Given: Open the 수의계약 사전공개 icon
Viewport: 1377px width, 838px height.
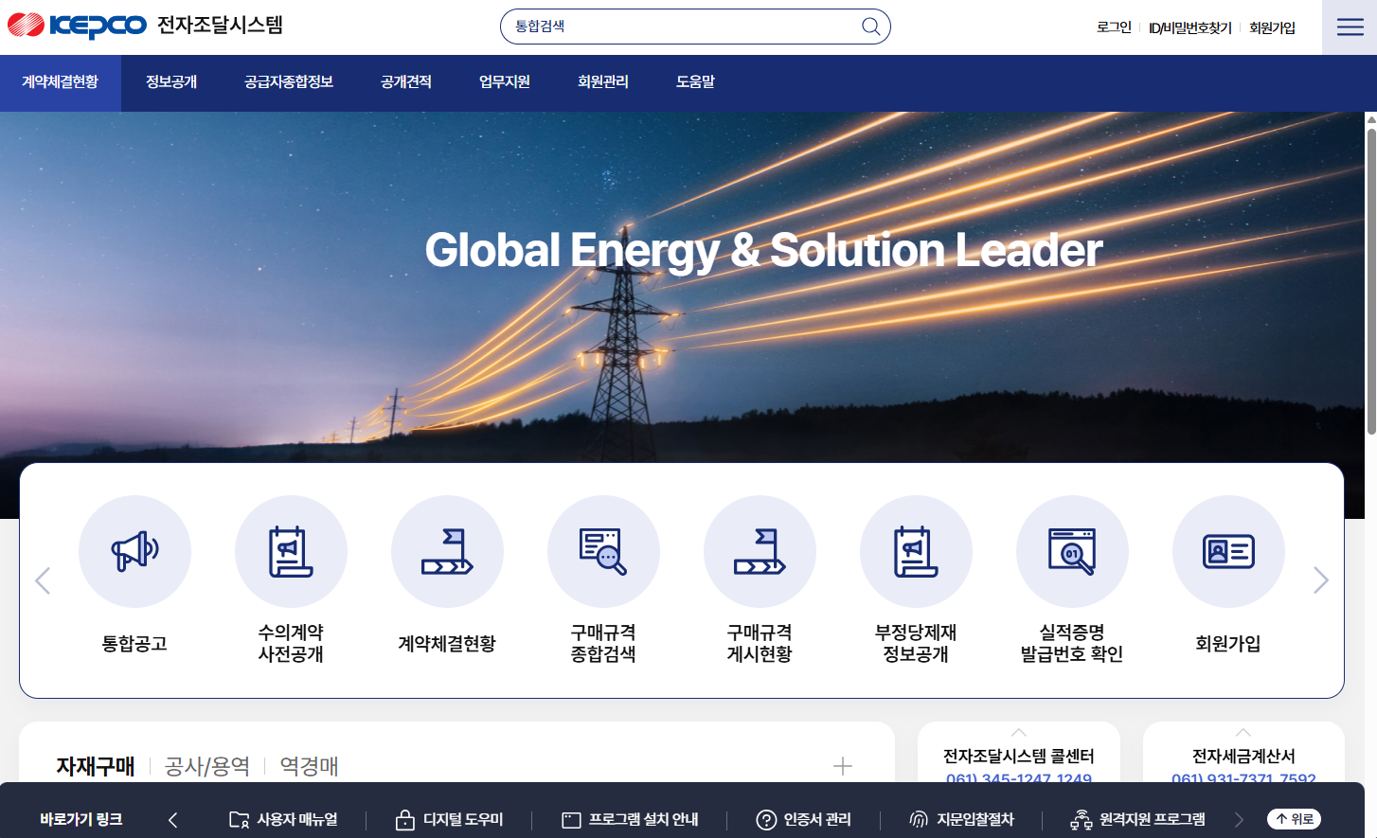Looking at the screenshot, I should pos(291,551).
